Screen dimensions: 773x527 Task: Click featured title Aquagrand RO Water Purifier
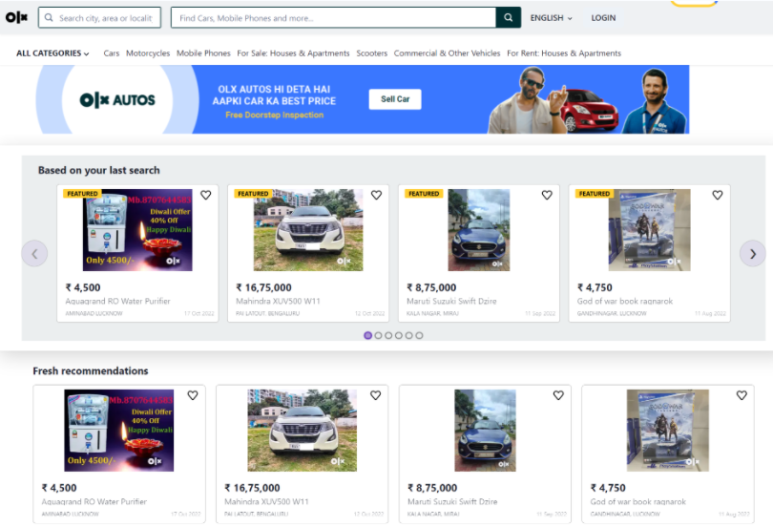click(117, 301)
